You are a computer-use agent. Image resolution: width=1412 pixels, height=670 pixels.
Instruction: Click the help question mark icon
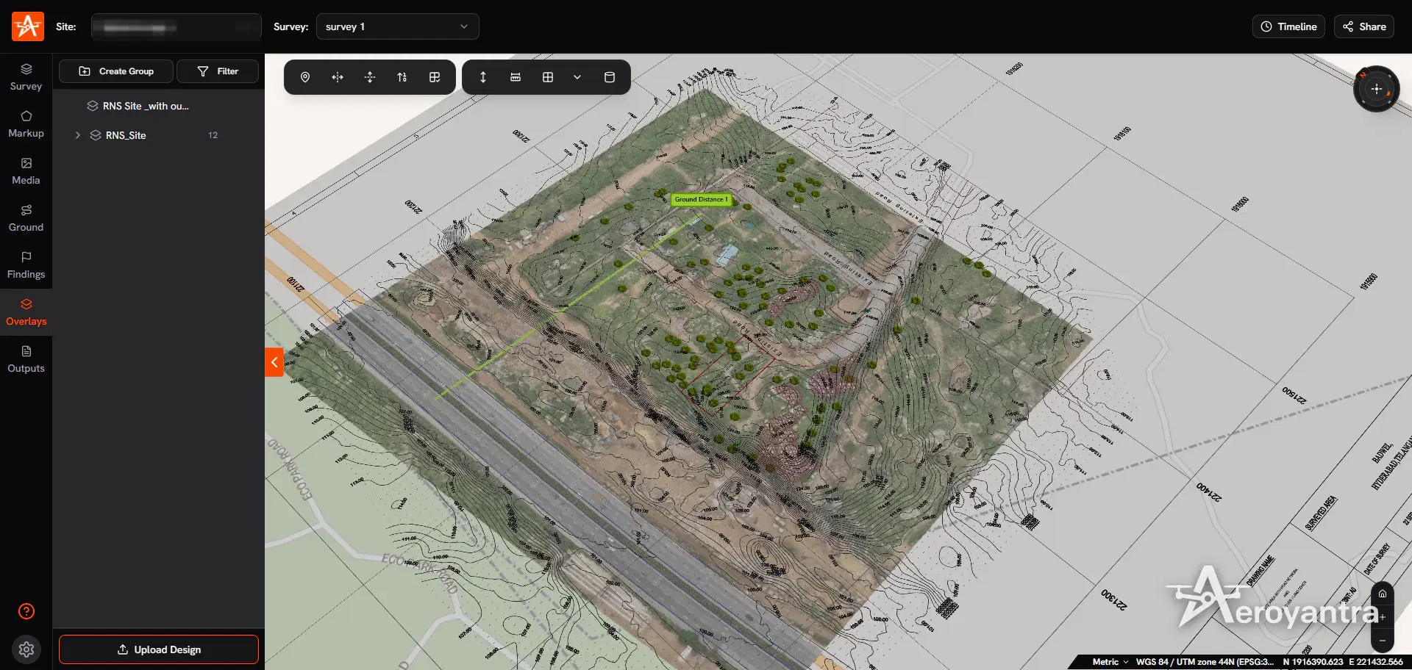[26, 611]
